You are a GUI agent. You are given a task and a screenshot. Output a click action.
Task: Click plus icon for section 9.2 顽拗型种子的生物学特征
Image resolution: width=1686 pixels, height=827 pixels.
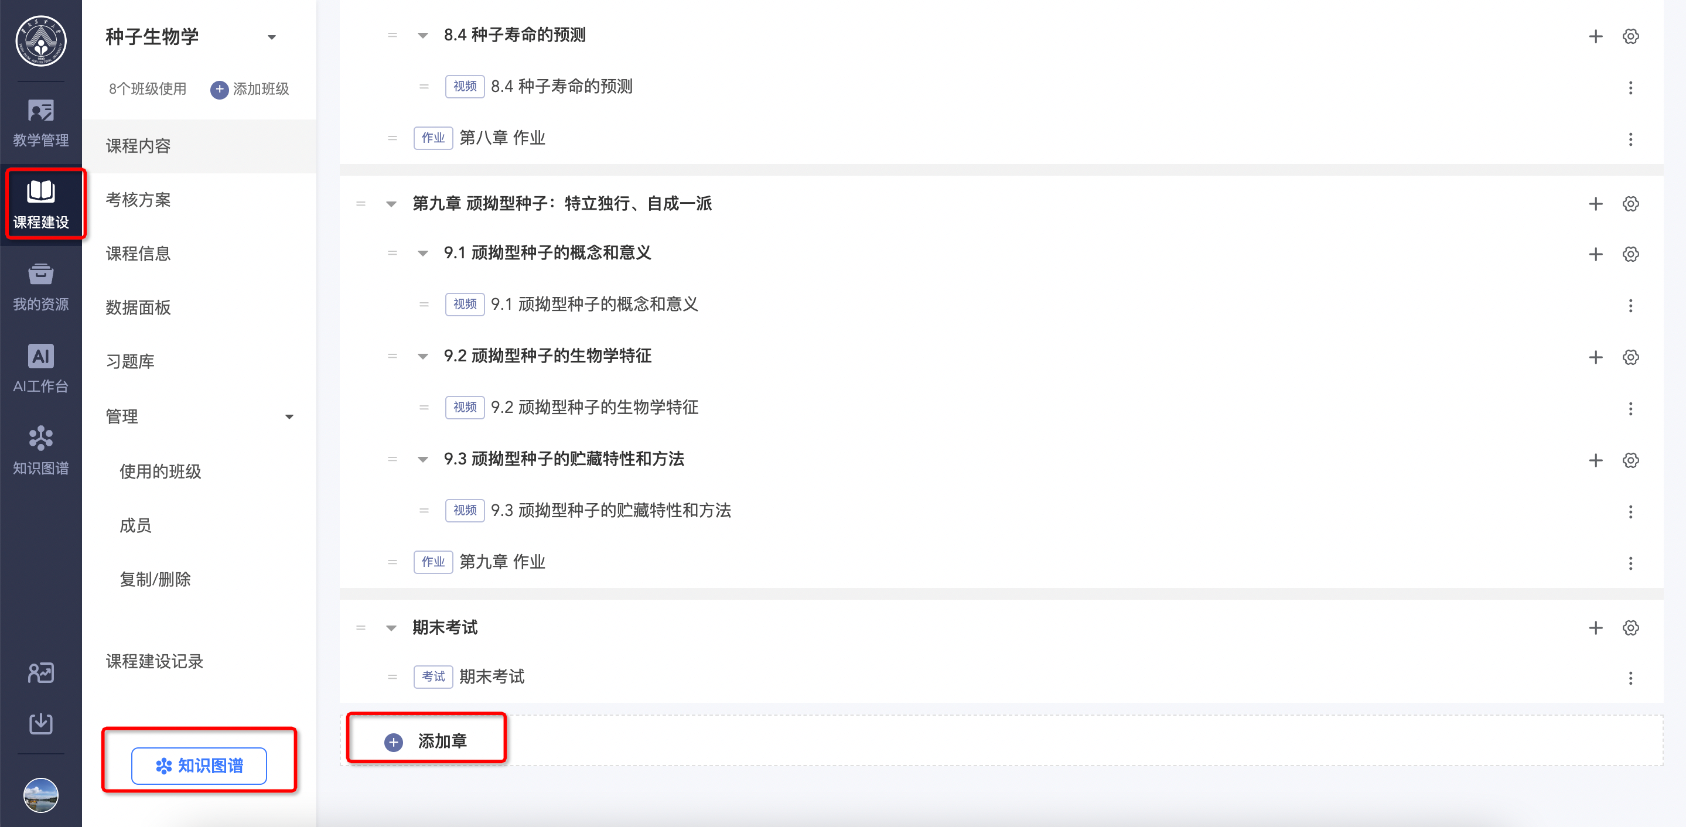1595,357
